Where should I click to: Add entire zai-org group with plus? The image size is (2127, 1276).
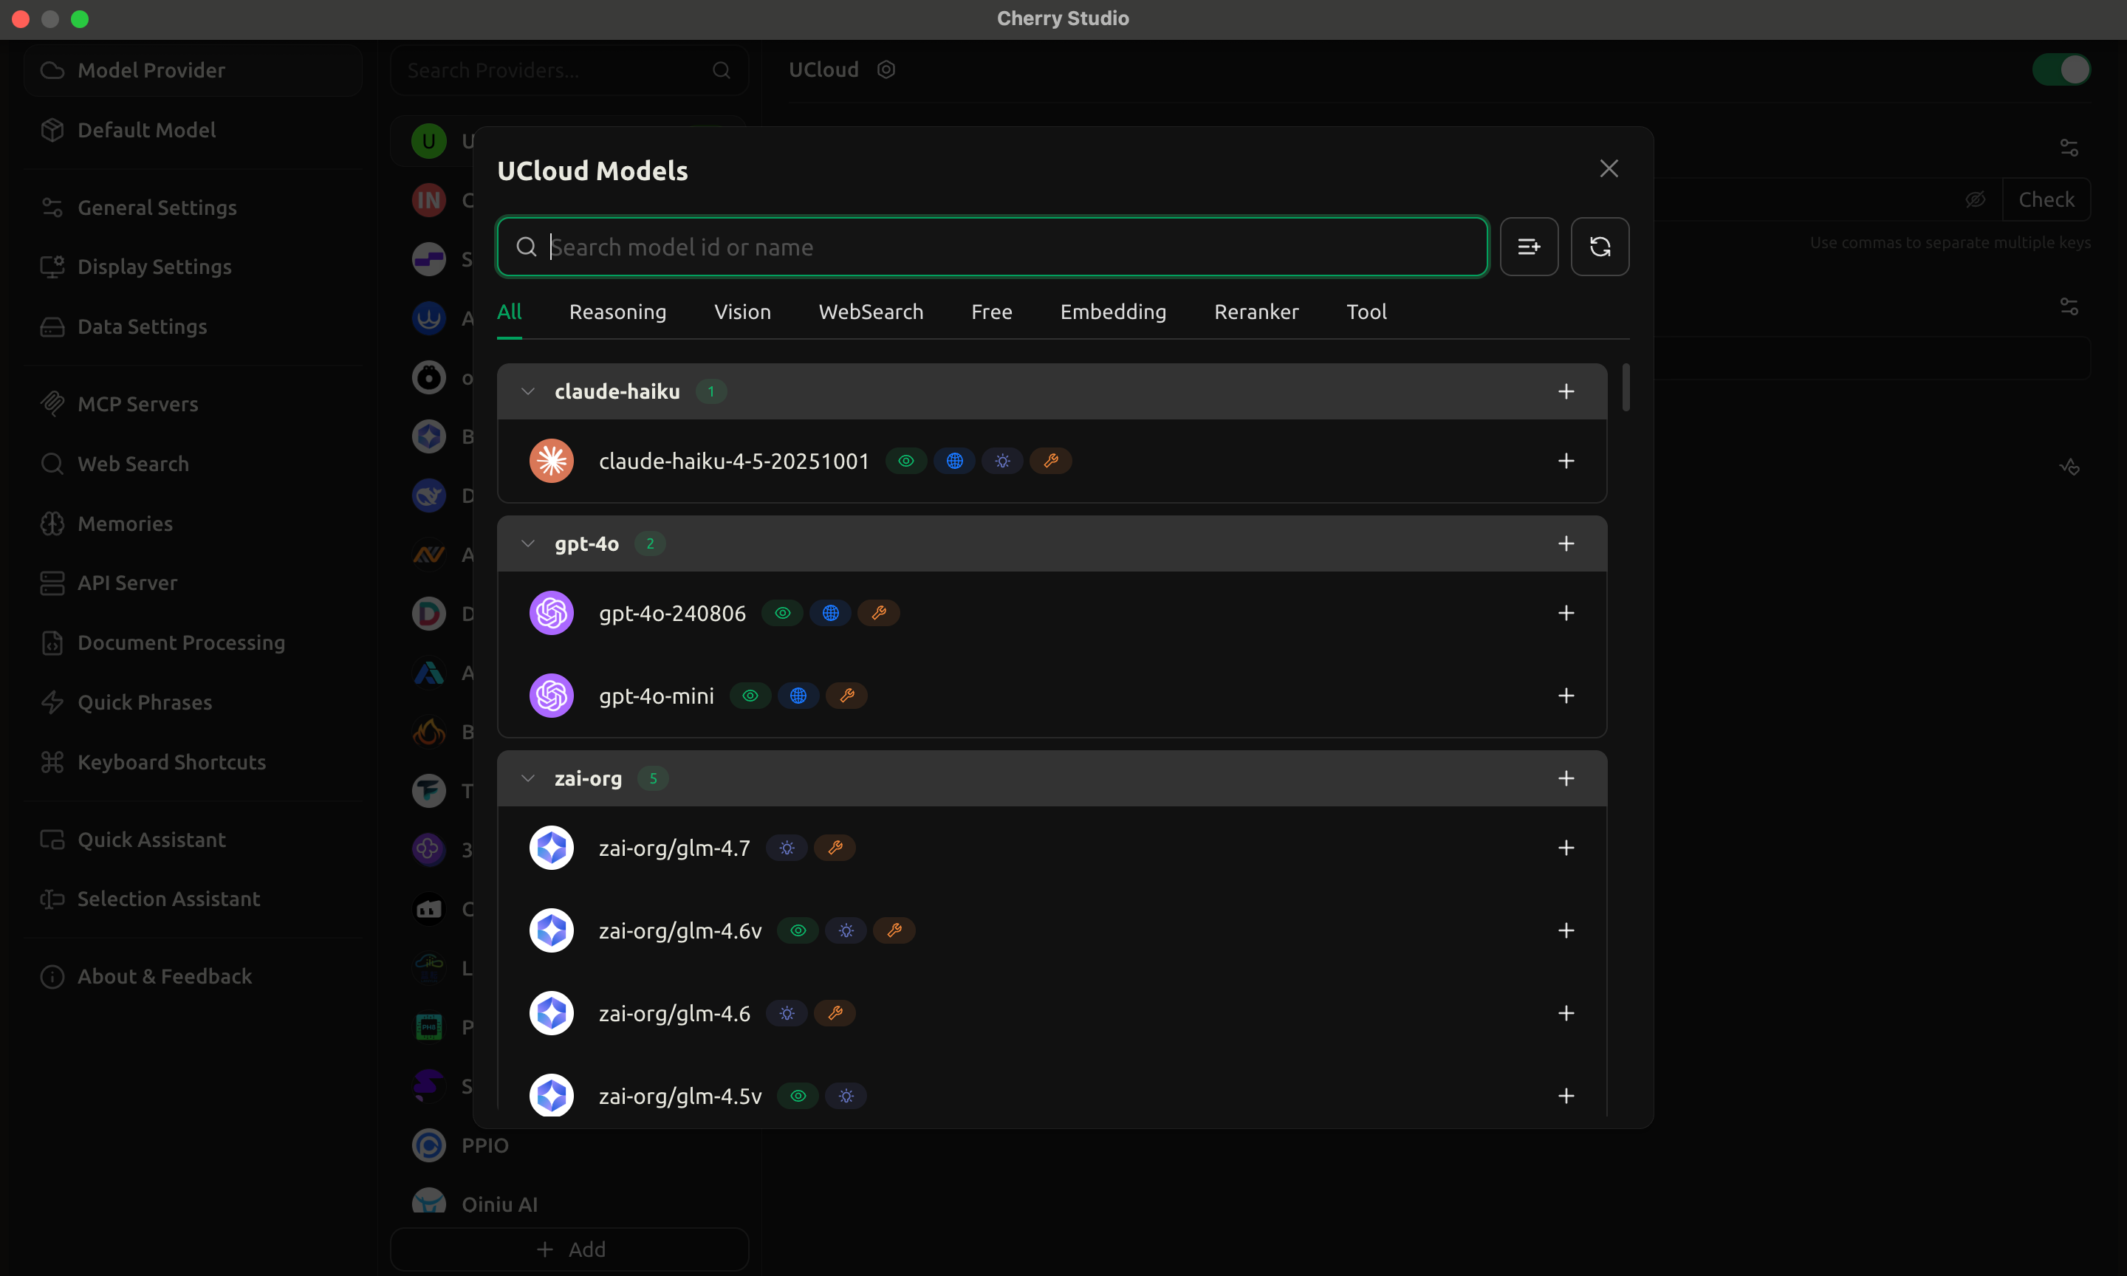(1566, 778)
